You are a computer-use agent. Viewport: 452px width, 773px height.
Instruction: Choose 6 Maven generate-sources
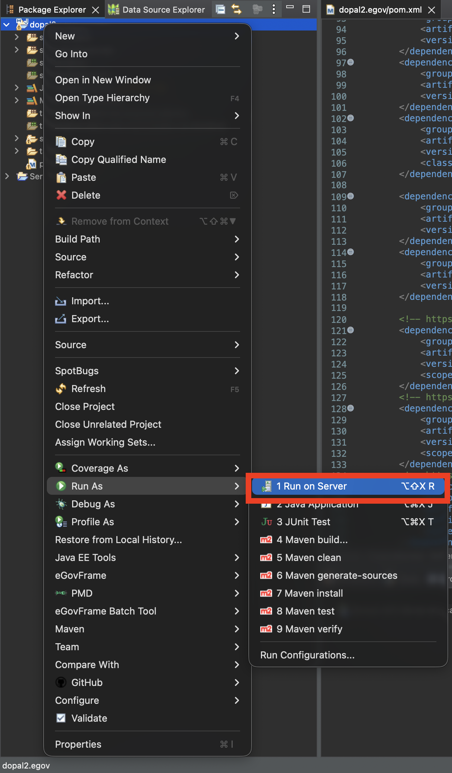tap(348, 575)
